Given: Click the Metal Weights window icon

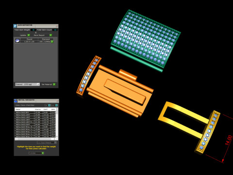Looking at the screenshot, I should click(16, 101).
